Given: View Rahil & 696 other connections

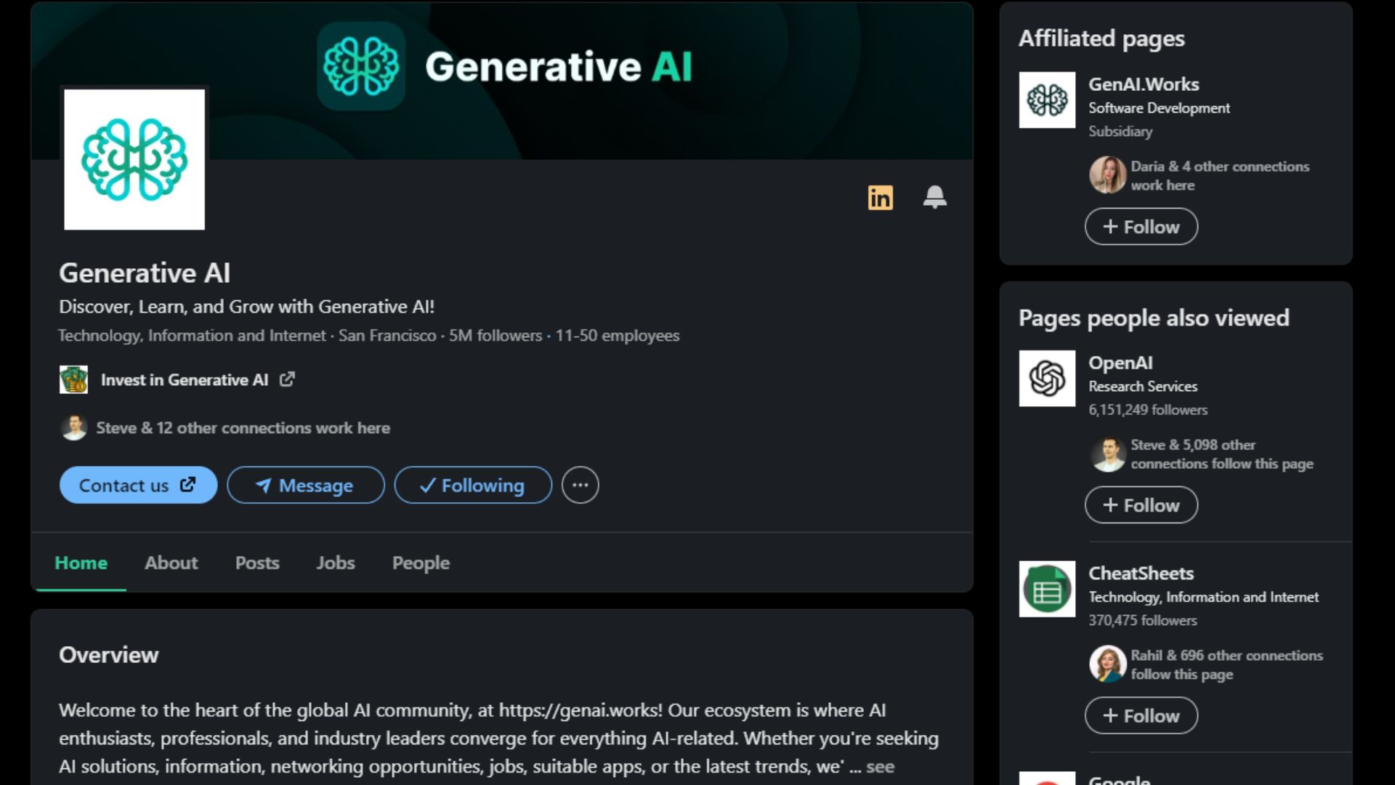Looking at the screenshot, I should click(x=1226, y=665).
